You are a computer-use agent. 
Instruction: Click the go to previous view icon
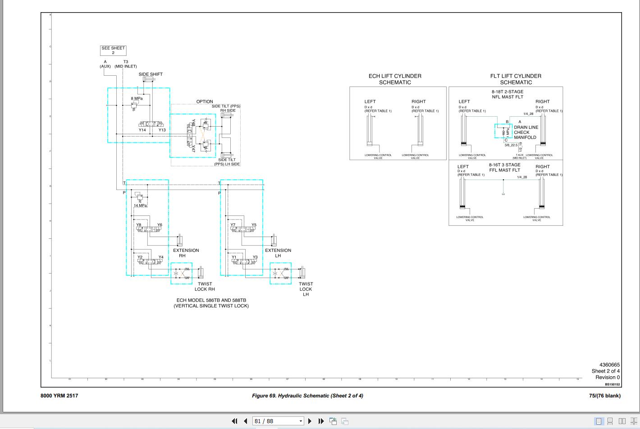click(x=333, y=421)
